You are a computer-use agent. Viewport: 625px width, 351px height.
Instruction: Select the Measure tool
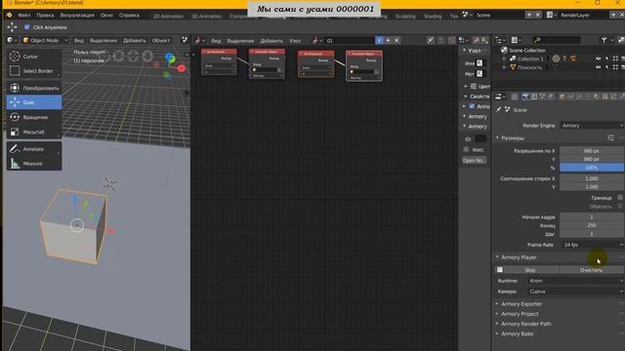(x=34, y=164)
